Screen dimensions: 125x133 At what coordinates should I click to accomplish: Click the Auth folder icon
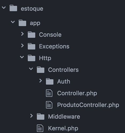tap(50, 81)
